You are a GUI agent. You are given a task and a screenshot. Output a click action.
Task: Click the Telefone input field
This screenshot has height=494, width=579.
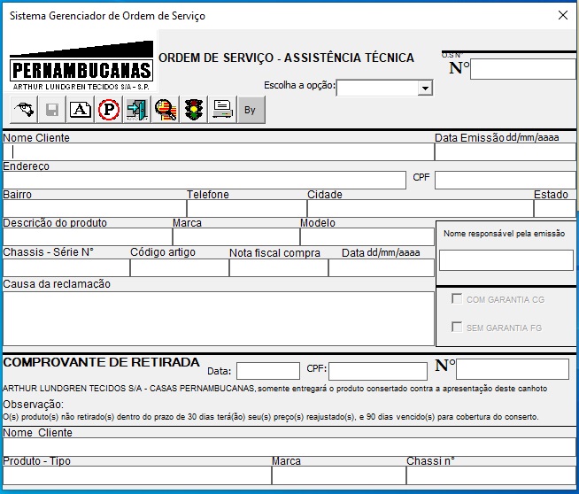247,209
